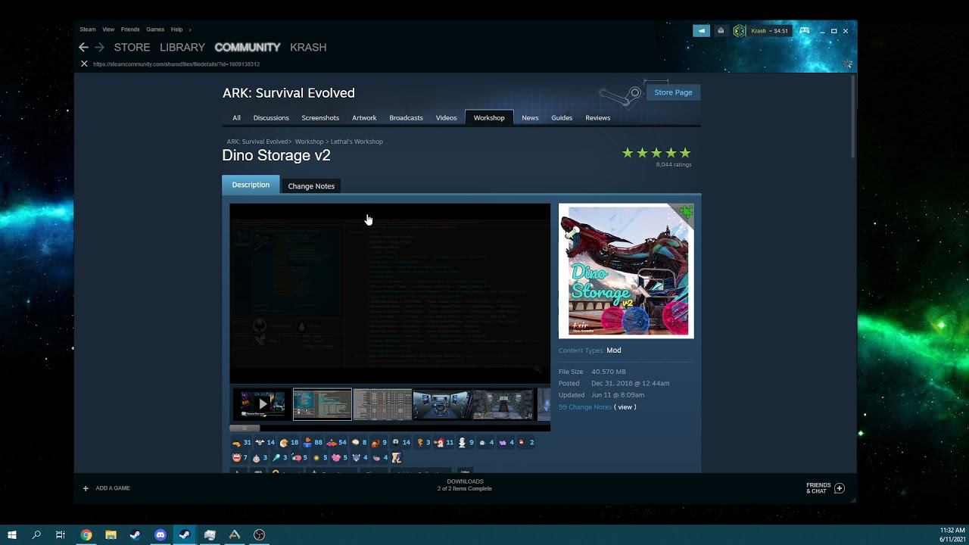Select the Artwork hub tab
The image size is (969, 545).
pos(364,118)
